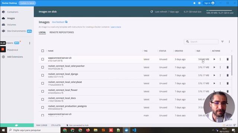Image resolution: width=238 pixels, height=133 pixels.
Task: Open more actions for rocket_connect_local_django
Action: click(x=220, y=75)
